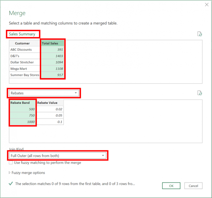Image resolution: width=212 pixels, height=198 pixels.
Task: Click the green checkmark match status icon
Action: pyautogui.click(x=10, y=183)
